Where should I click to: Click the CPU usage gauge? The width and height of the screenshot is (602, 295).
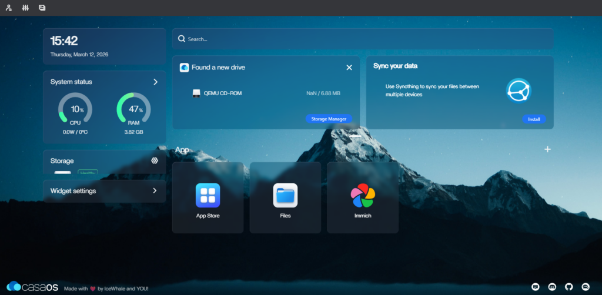tap(75, 109)
